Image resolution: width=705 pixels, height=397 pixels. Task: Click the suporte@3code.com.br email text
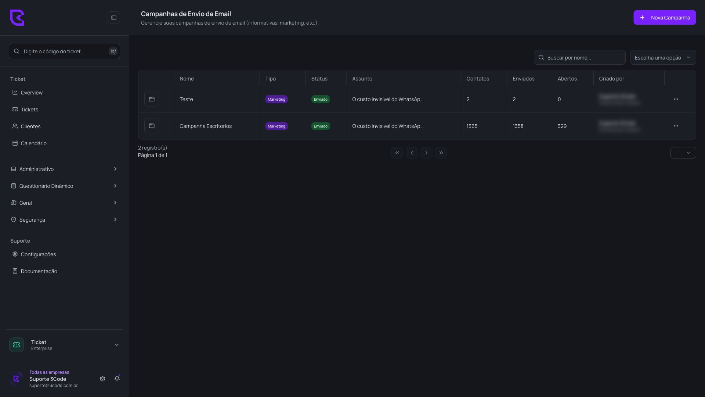point(54,386)
